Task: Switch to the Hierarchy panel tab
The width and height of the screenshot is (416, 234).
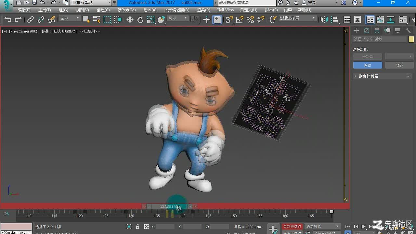Action: click(377, 31)
